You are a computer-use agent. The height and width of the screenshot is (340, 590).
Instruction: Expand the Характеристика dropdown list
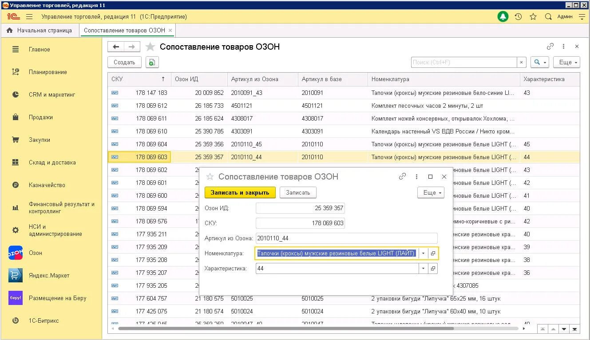click(424, 268)
